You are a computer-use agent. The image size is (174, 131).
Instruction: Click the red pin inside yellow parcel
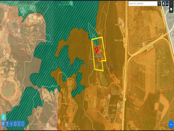(x=97, y=50)
